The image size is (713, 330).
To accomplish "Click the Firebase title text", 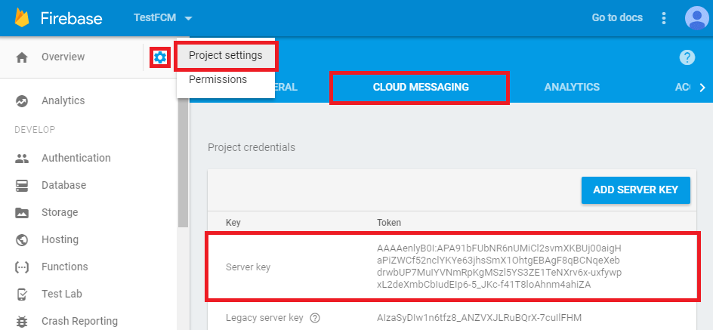I will coord(72,19).
